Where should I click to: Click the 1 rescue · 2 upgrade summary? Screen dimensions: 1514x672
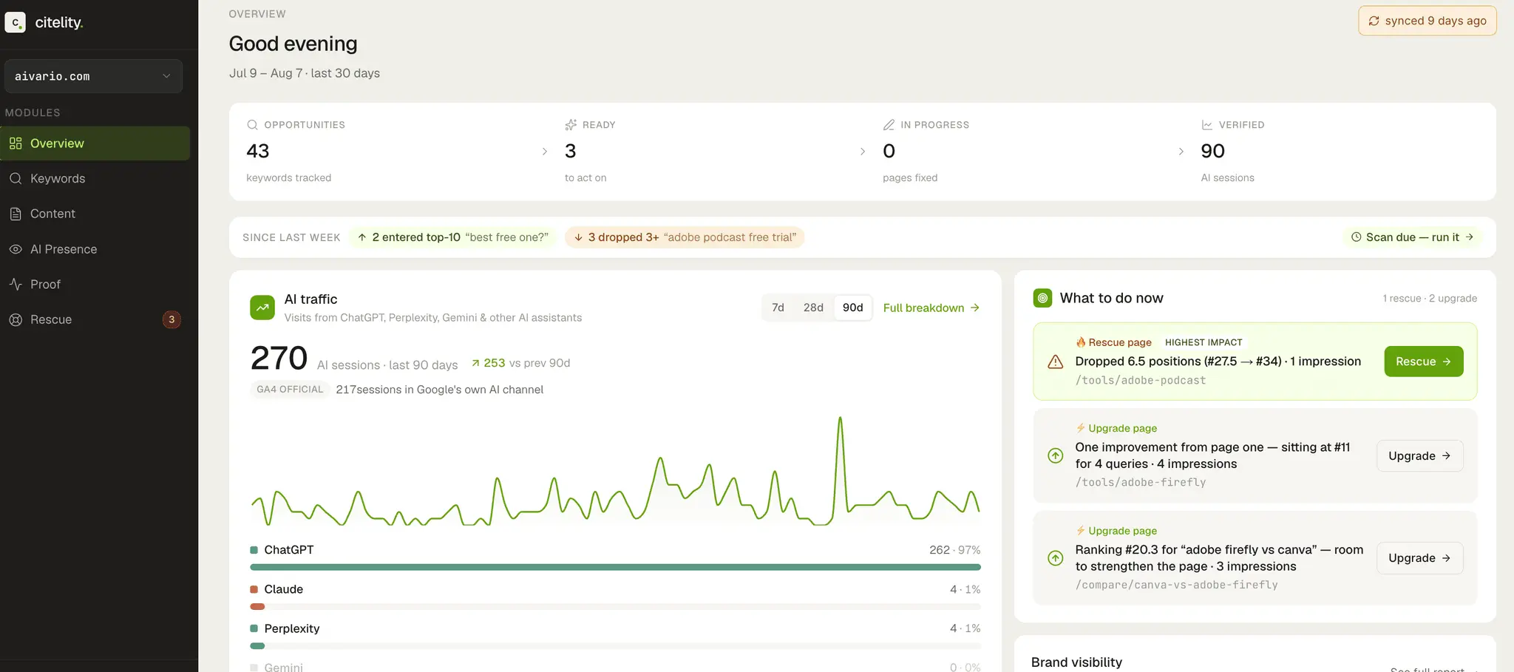[x=1430, y=299]
